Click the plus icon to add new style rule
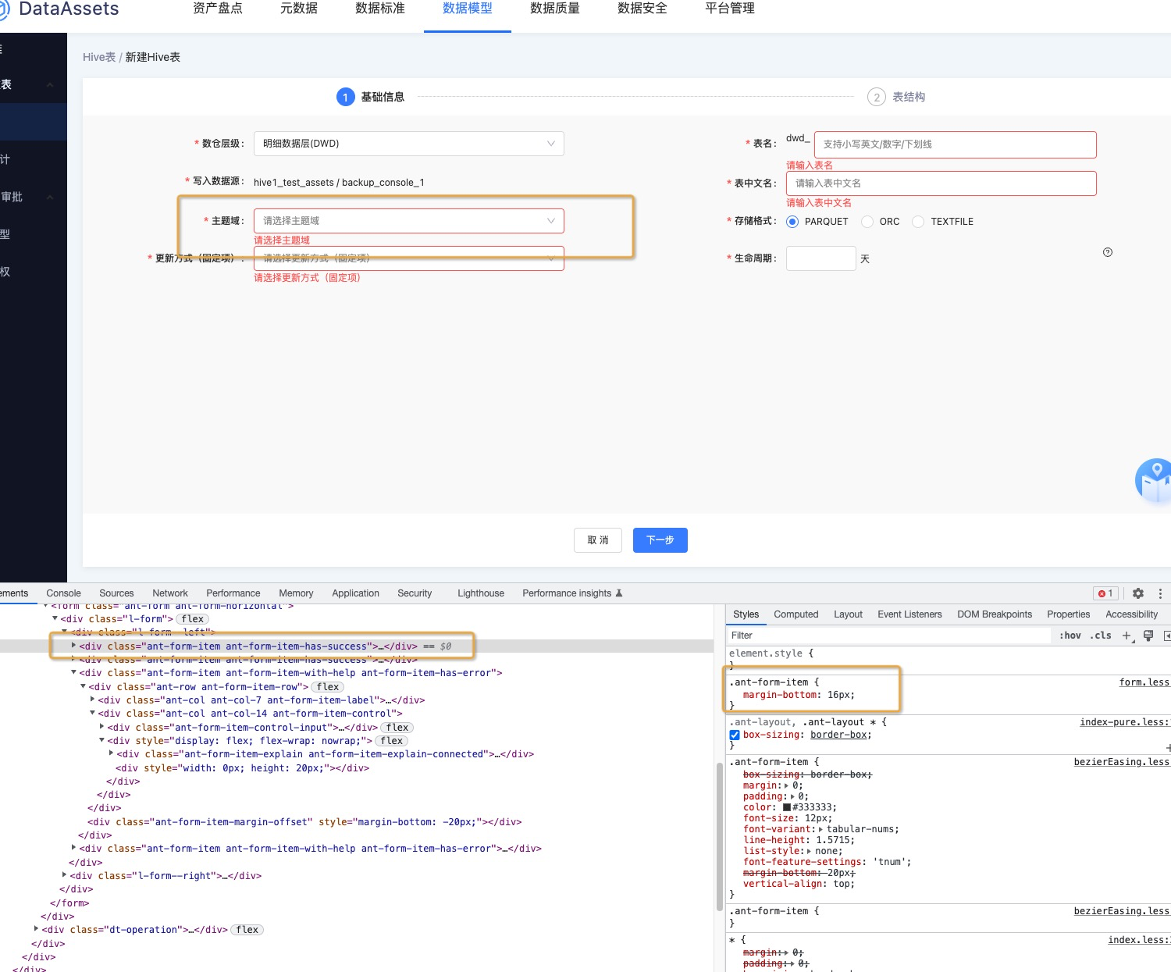Image resolution: width=1171 pixels, height=972 pixels. 1127,635
